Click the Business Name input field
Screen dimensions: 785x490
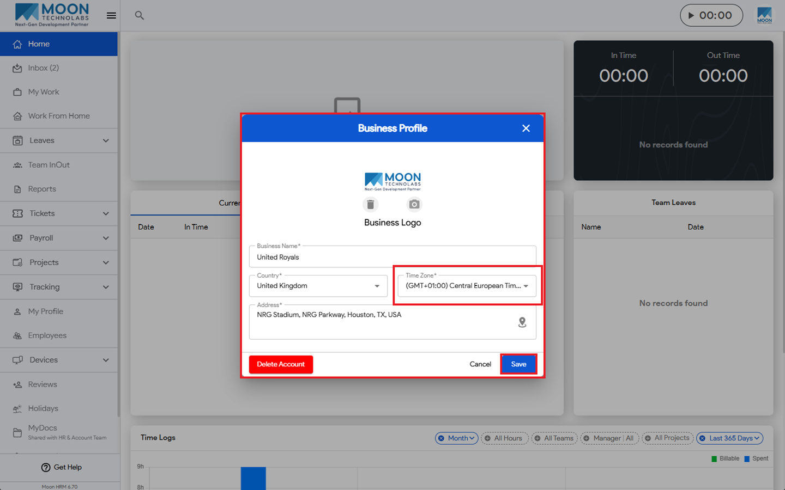[x=392, y=256]
